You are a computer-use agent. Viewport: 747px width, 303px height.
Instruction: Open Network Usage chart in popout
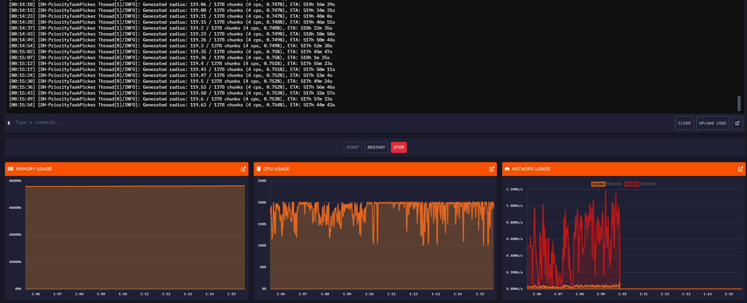click(x=740, y=169)
